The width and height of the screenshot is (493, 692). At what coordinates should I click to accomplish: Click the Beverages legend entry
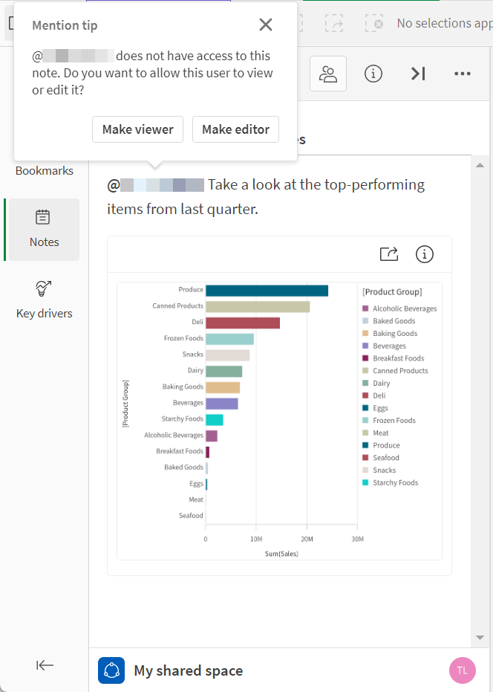(x=384, y=346)
